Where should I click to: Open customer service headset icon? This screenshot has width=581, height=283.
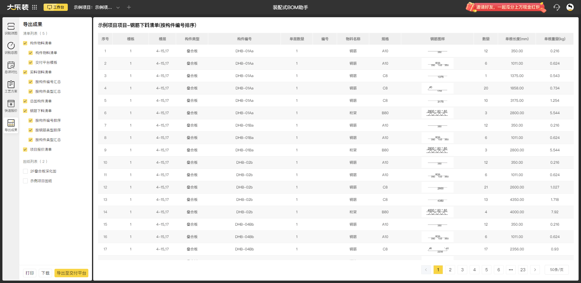click(x=556, y=7)
